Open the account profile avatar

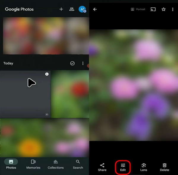coord(82,9)
